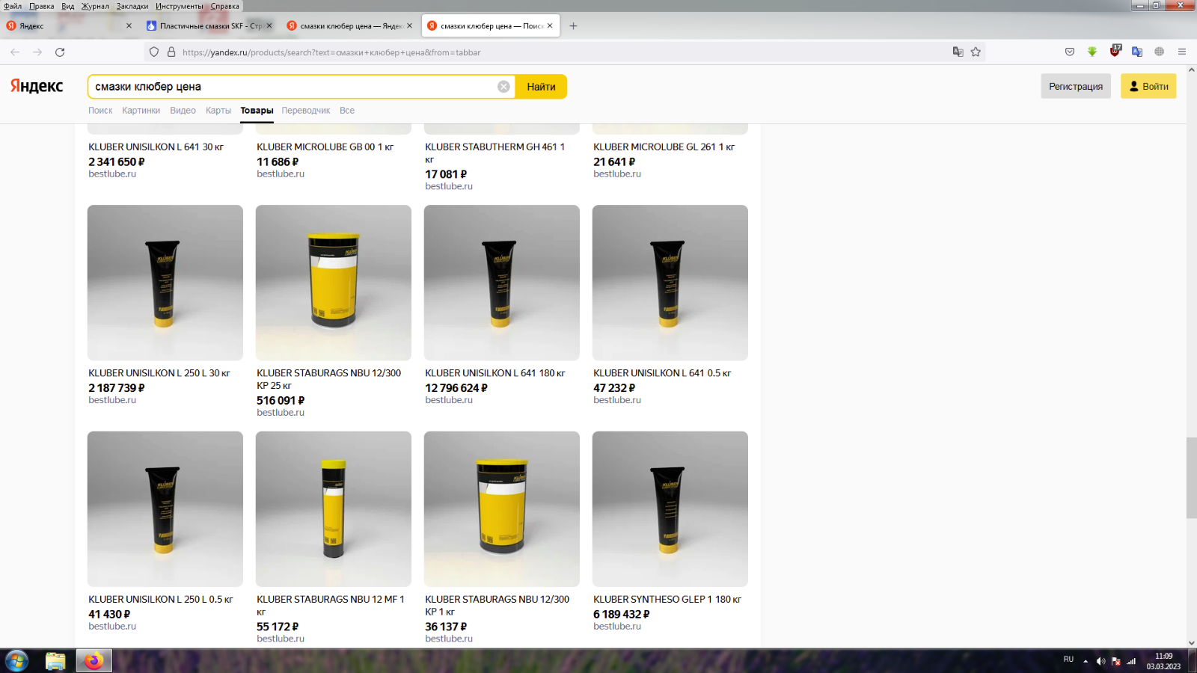The width and height of the screenshot is (1197, 673).
Task: Open Pocket save icon in toolbar
Action: (x=1070, y=52)
